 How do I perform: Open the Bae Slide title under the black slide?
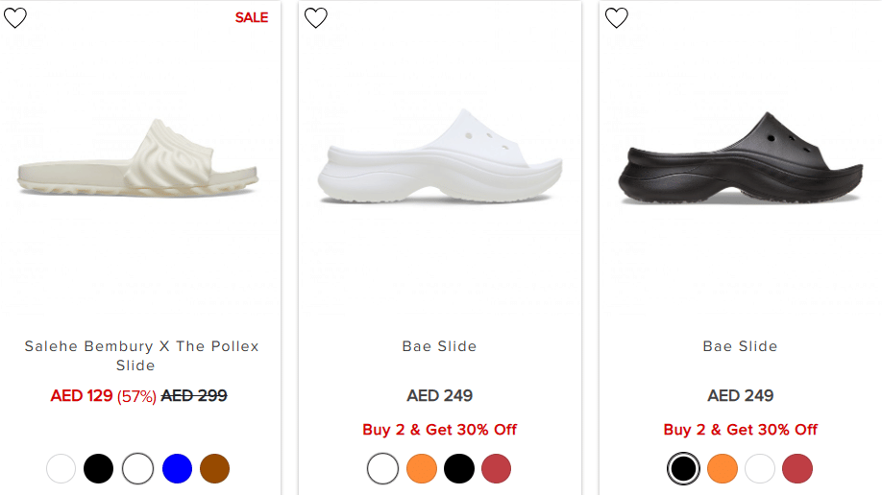click(740, 346)
